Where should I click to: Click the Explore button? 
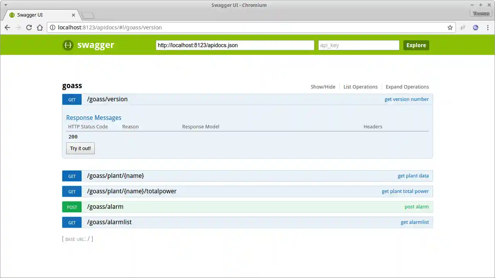(x=416, y=45)
